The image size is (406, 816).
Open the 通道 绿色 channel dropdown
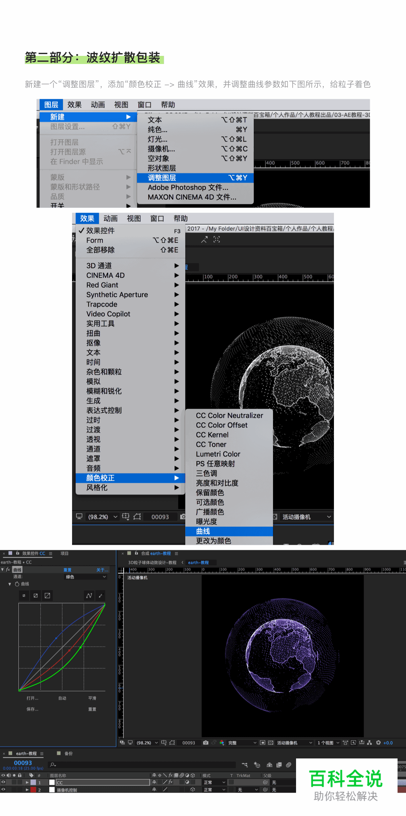tap(86, 577)
